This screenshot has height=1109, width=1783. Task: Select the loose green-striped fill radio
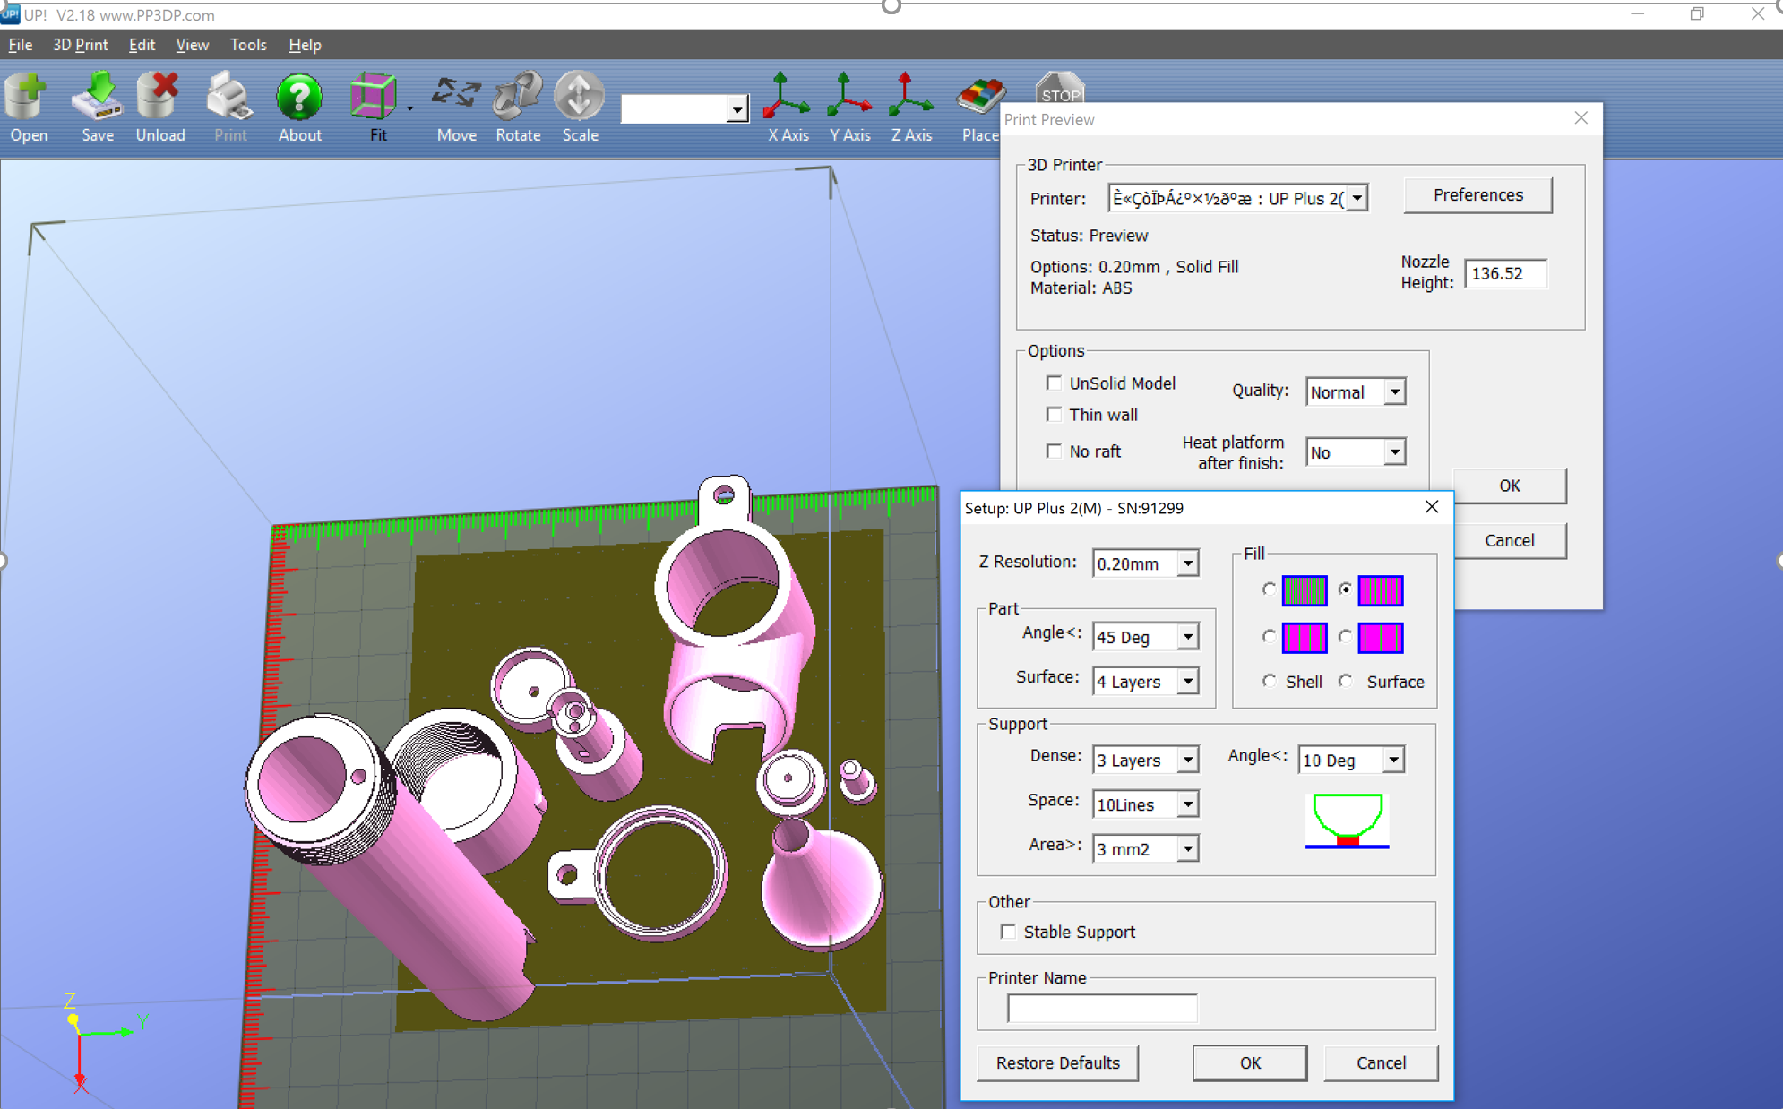click(1269, 589)
